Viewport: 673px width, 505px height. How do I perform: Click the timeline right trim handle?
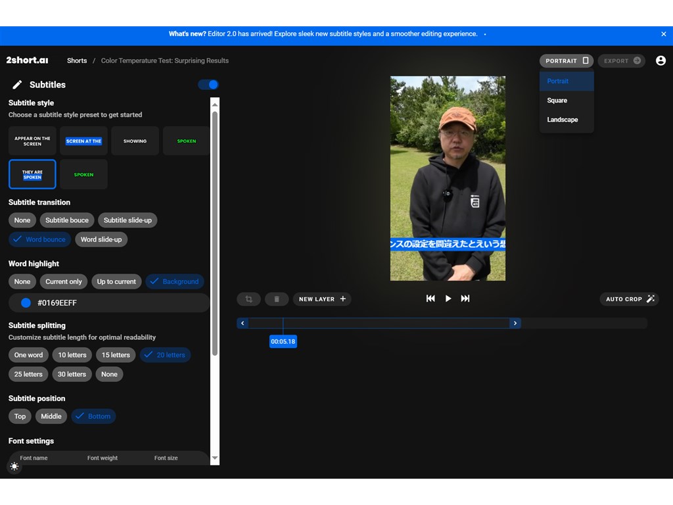[x=515, y=323]
